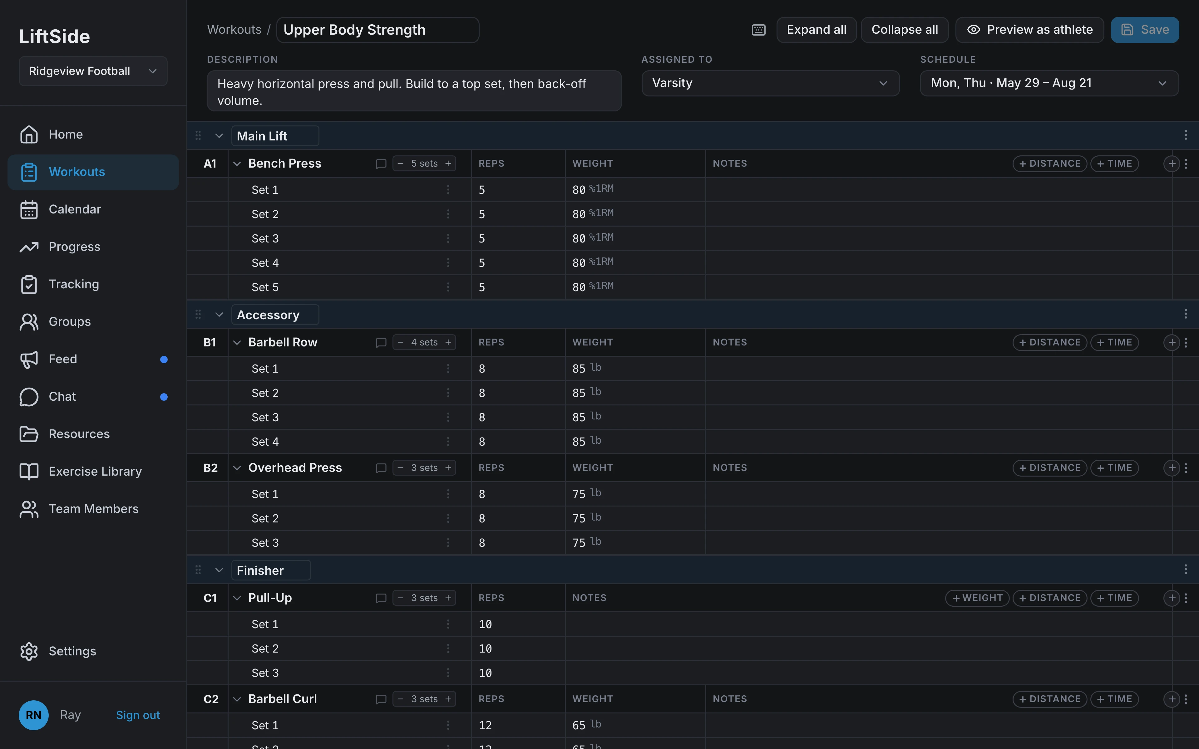Open the Main Lift section options menu
1199x749 pixels.
pos(1186,135)
